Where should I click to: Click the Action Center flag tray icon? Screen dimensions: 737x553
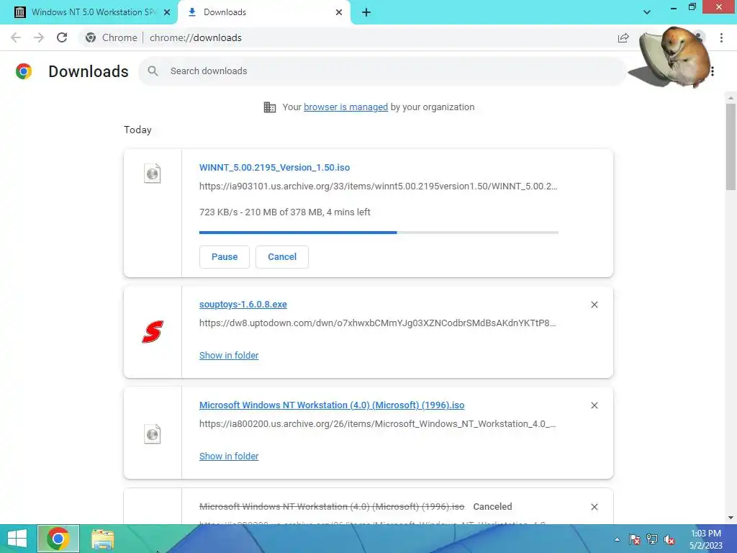(635, 539)
